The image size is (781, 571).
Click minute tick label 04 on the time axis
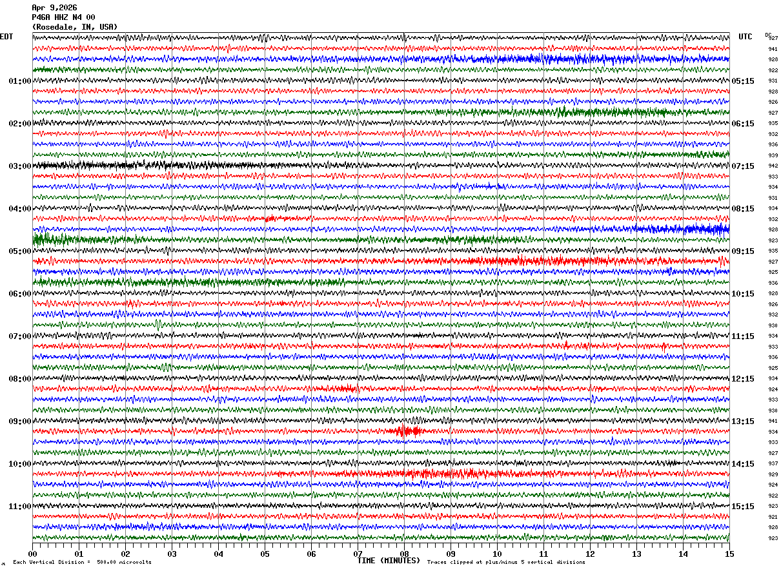218,554
